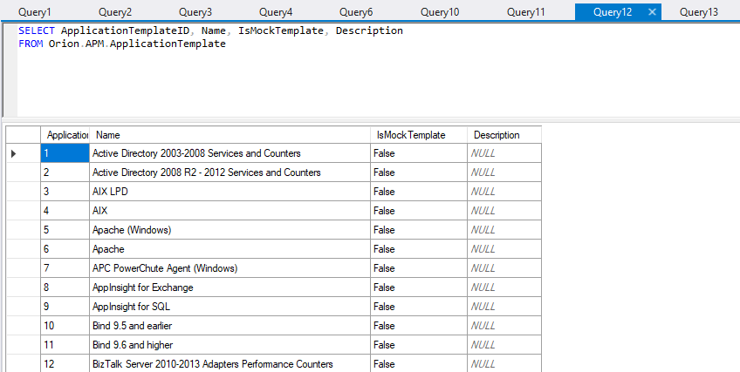The image size is (740, 372).
Task: Click False cell in Active Directory 2003-2008 row
Action: point(419,153)
